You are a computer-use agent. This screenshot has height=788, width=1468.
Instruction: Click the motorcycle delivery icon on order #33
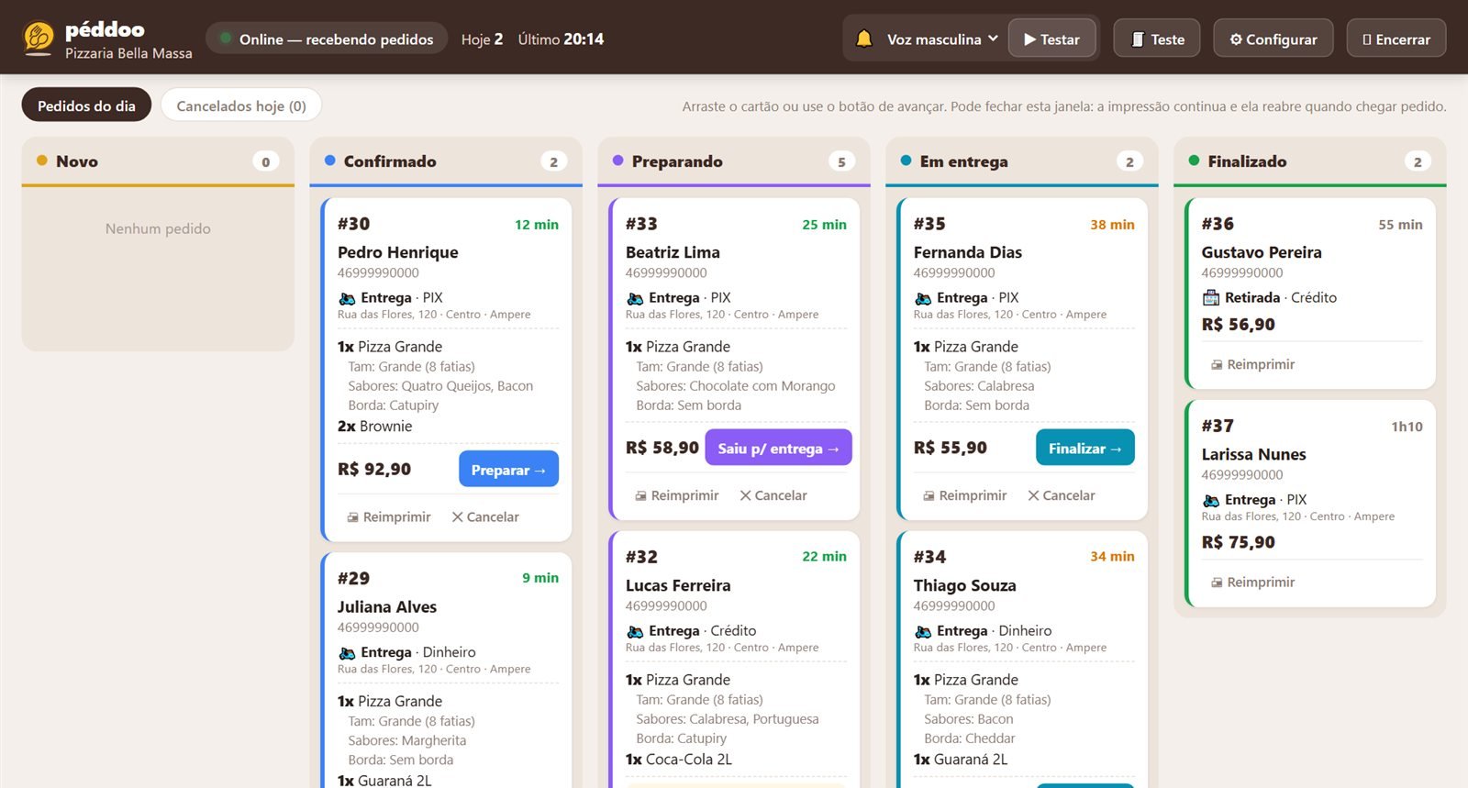click(635, 298)
